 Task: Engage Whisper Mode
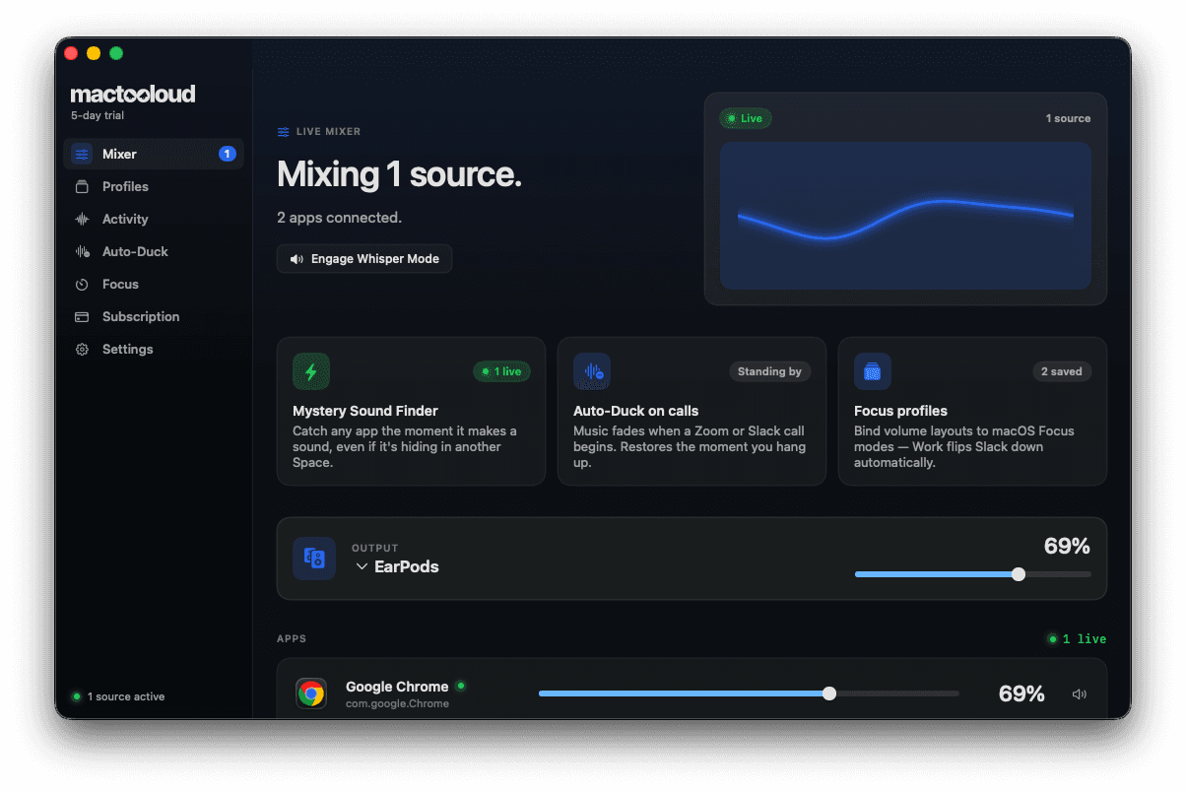click(364, 259)
